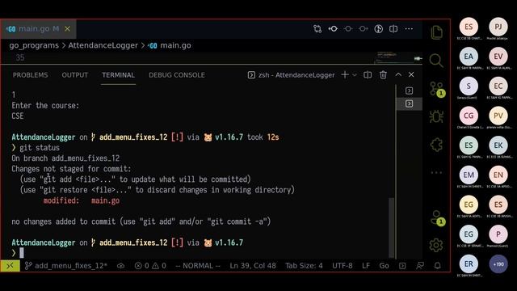Click the feedback icon in status bar
517x291 pixels.
(420, 266)
